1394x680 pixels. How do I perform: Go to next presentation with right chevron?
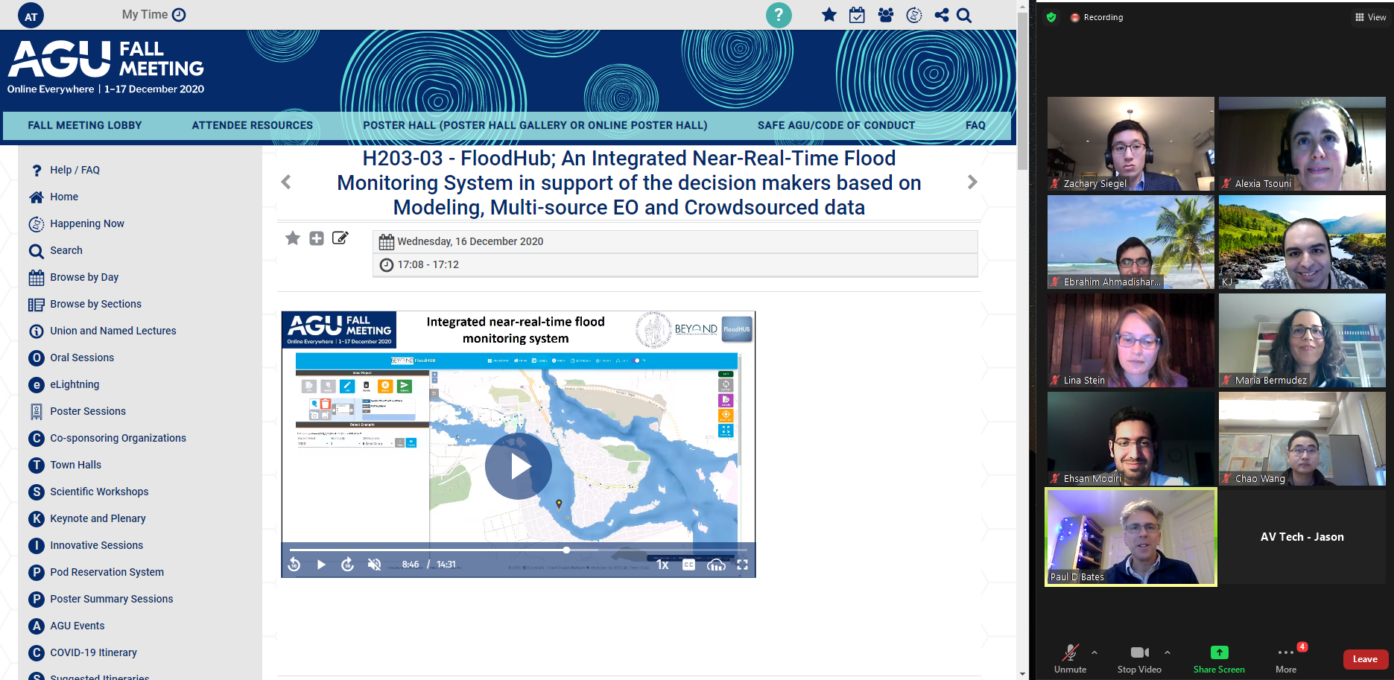(972, 182)
